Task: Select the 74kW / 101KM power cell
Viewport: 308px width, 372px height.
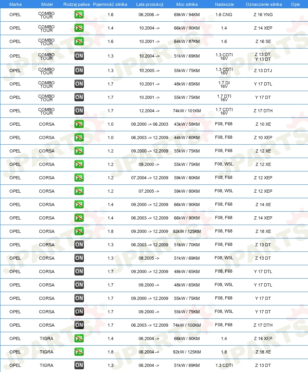Action: point(187,111)
